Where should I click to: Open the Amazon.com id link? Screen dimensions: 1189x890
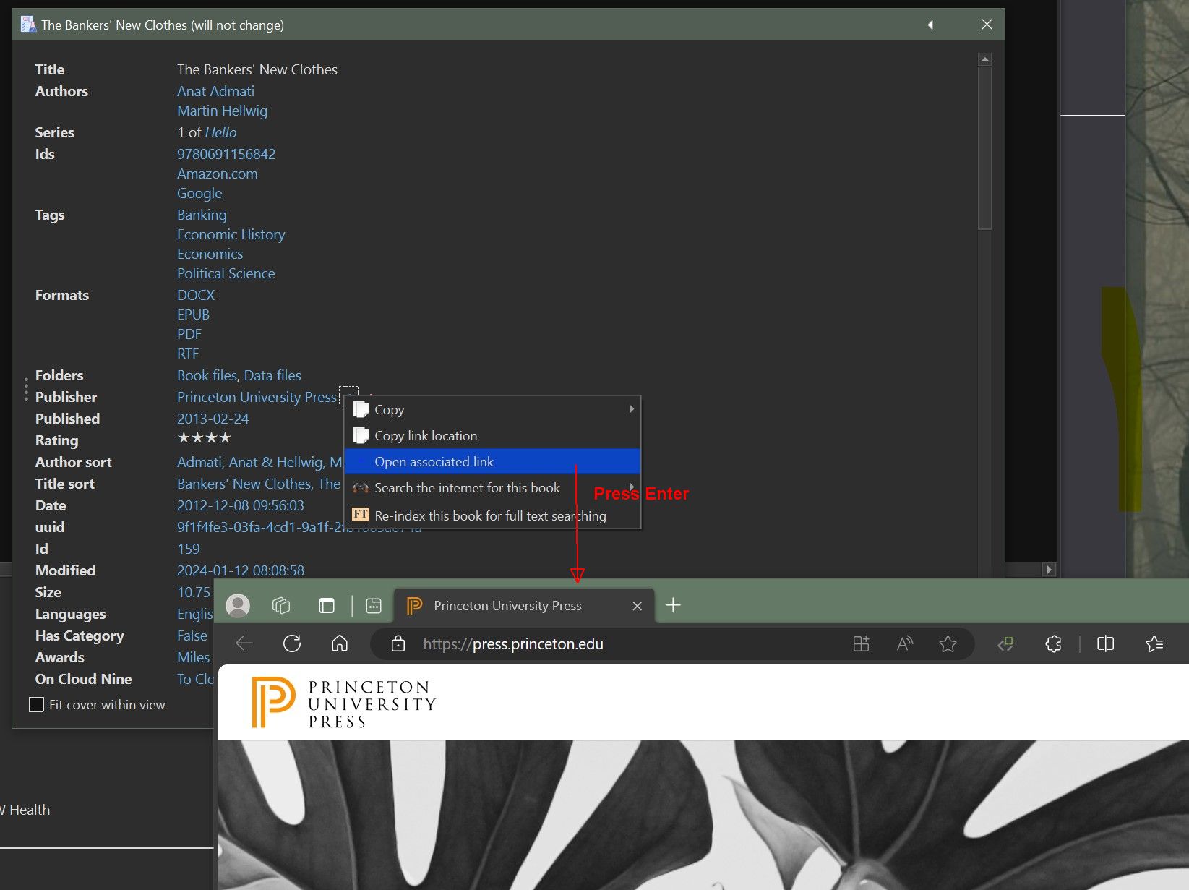click(217, 174)
